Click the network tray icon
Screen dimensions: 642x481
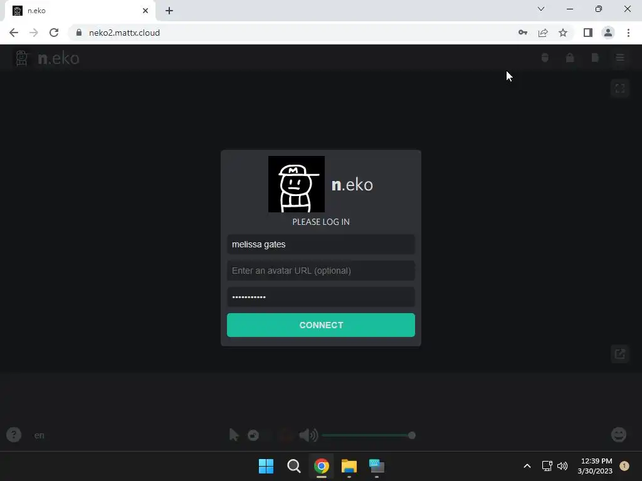547,466
